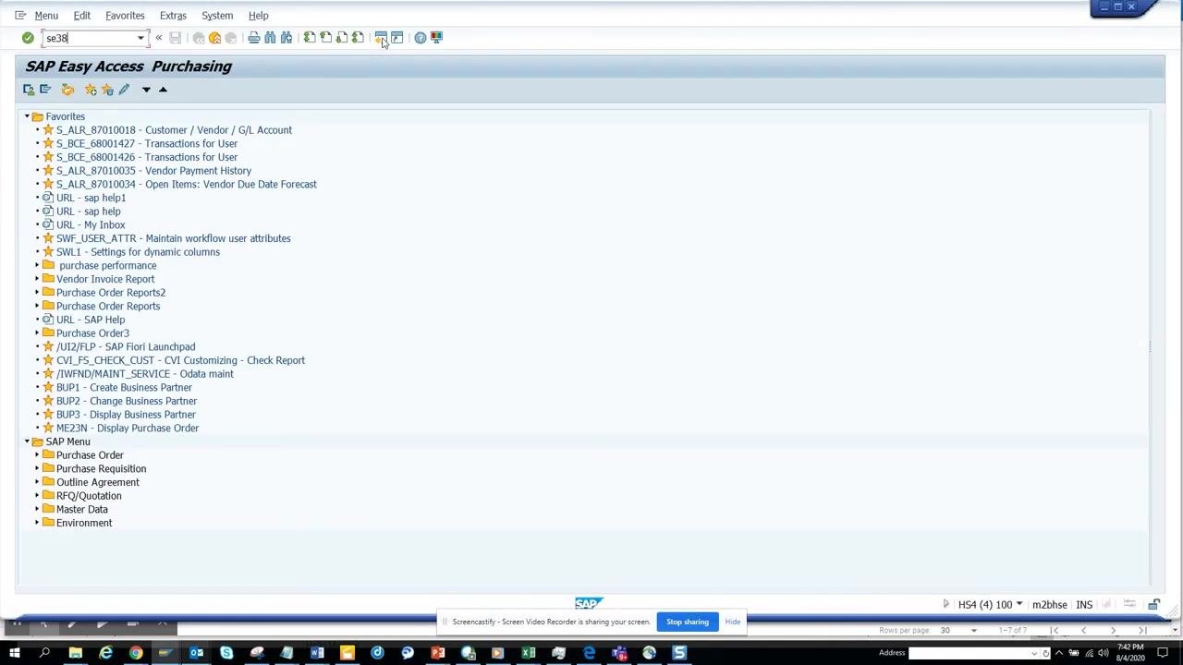
Task: Click the Windows Start button
Action: tap(14, 653)
